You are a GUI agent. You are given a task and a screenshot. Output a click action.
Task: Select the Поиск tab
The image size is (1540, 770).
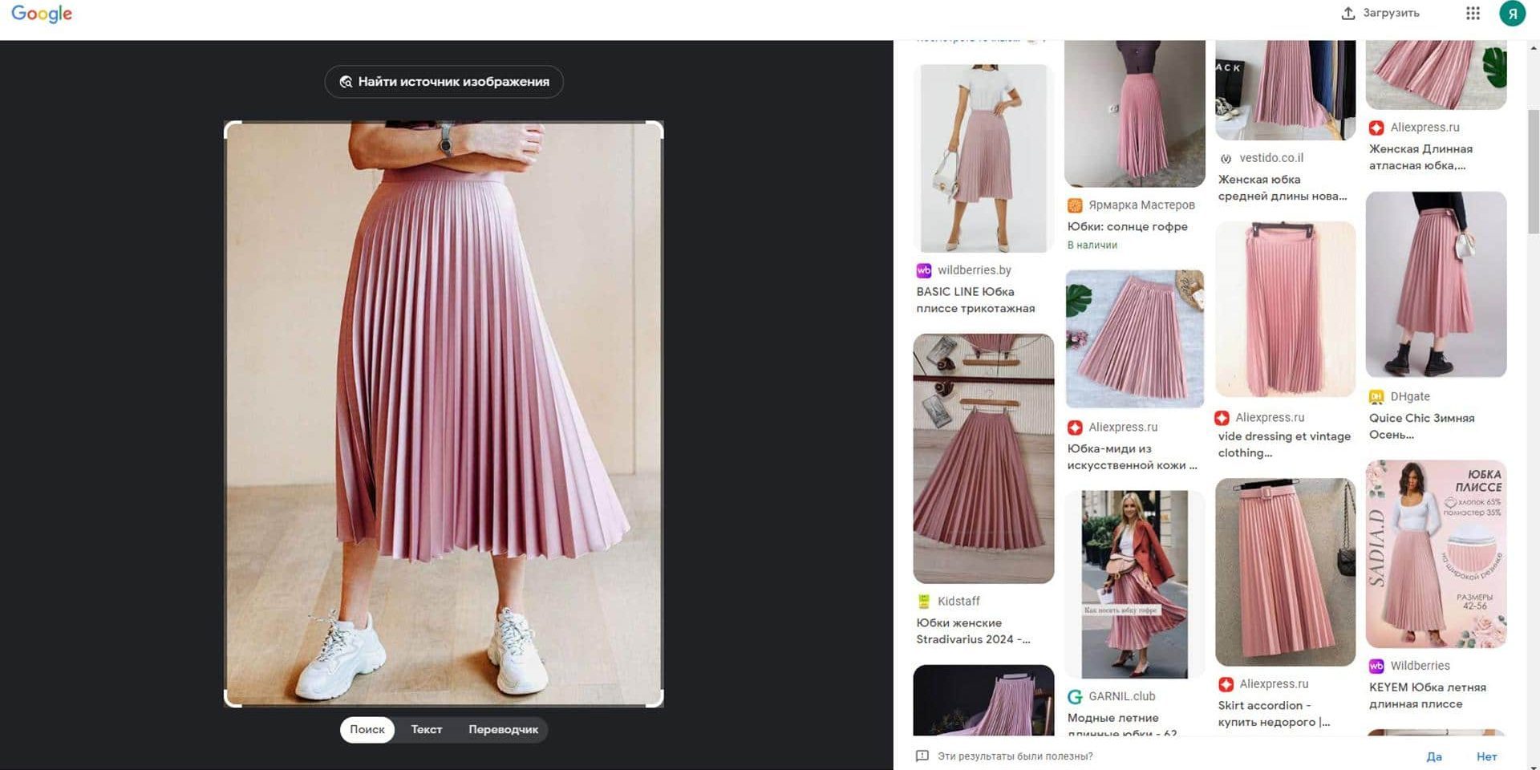click(367, 729)
